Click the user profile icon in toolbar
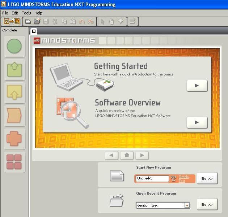Screen dimensions: 228x217 point(12,21)
